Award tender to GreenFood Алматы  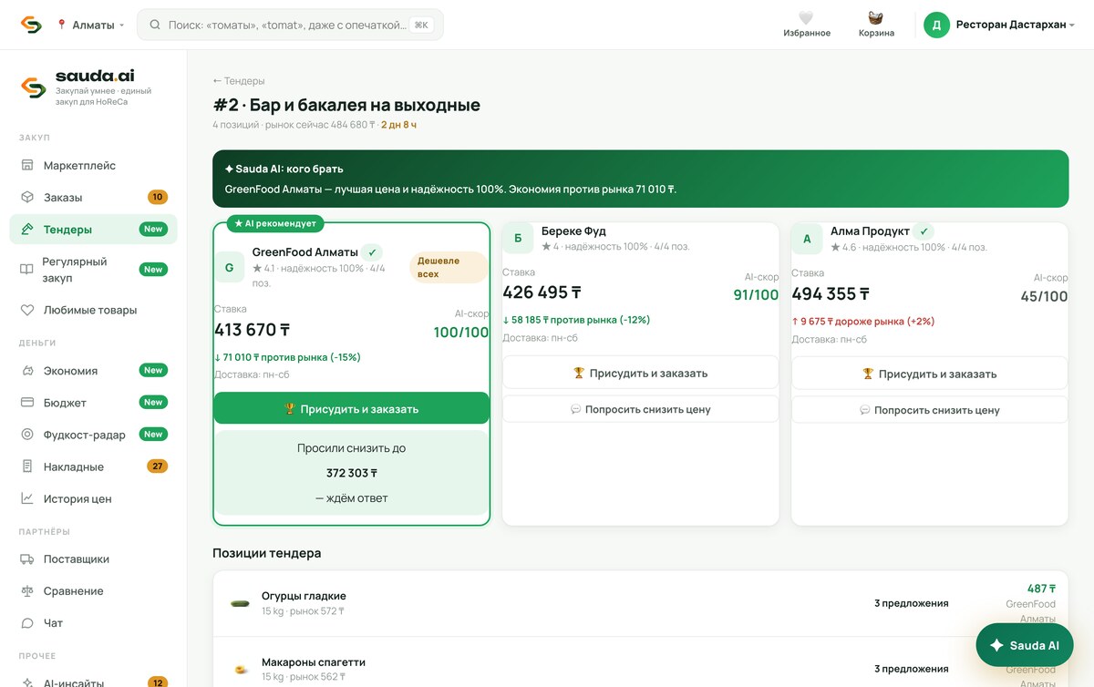click(x=351, y=409)
